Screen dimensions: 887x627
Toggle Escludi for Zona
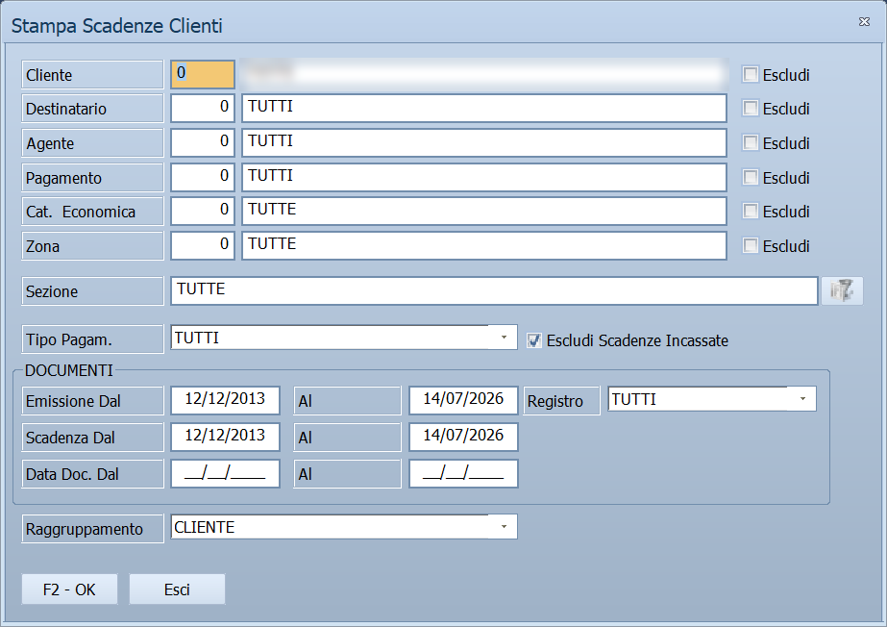(x=751, y=245)
